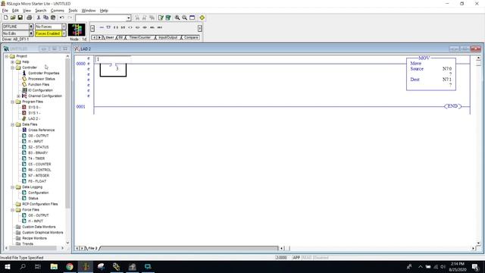Collapse the Data Logging folder

(x=13, y=187)
